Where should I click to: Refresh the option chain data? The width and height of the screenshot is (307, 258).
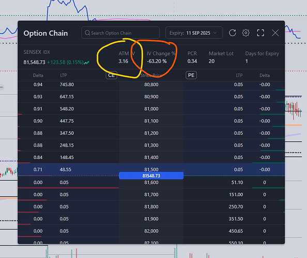coord(233,33)
